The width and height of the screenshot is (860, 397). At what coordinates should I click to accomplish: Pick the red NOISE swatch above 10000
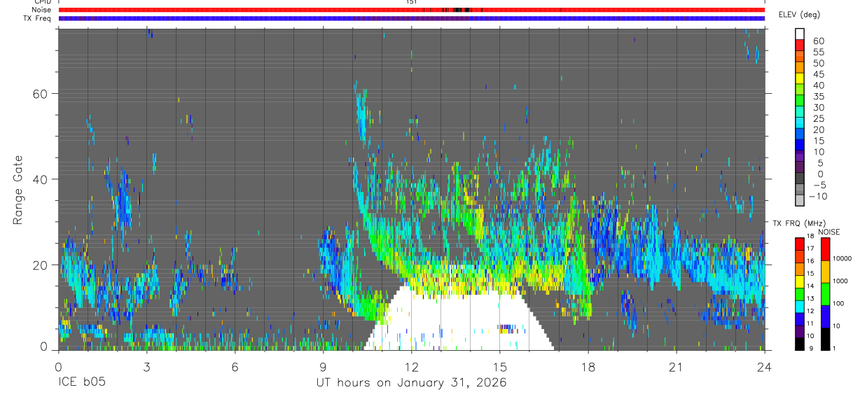[825, 249]
